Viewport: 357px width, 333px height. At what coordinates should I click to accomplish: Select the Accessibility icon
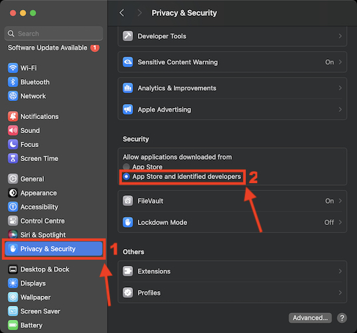[13, 206]
